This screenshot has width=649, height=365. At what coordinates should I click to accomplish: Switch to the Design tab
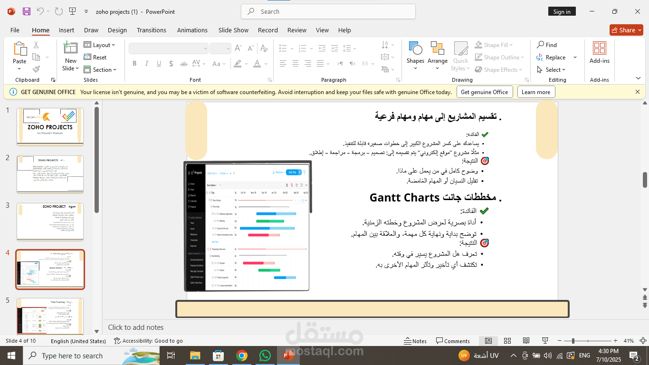(x=117, y=30)
